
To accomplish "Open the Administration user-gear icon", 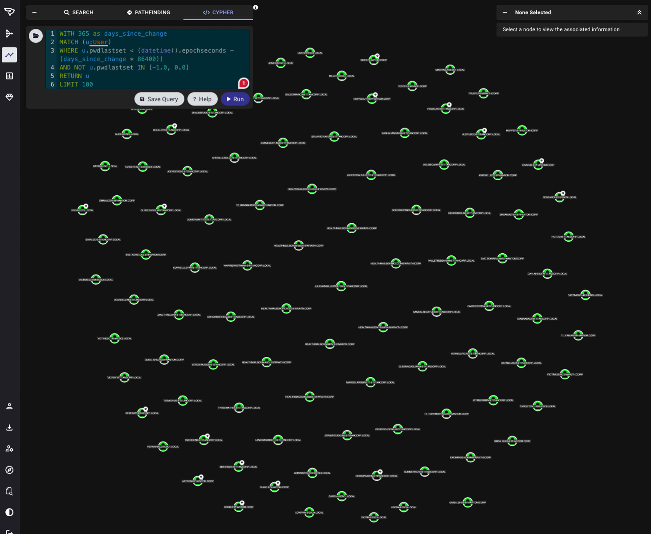I will (9, 449).
